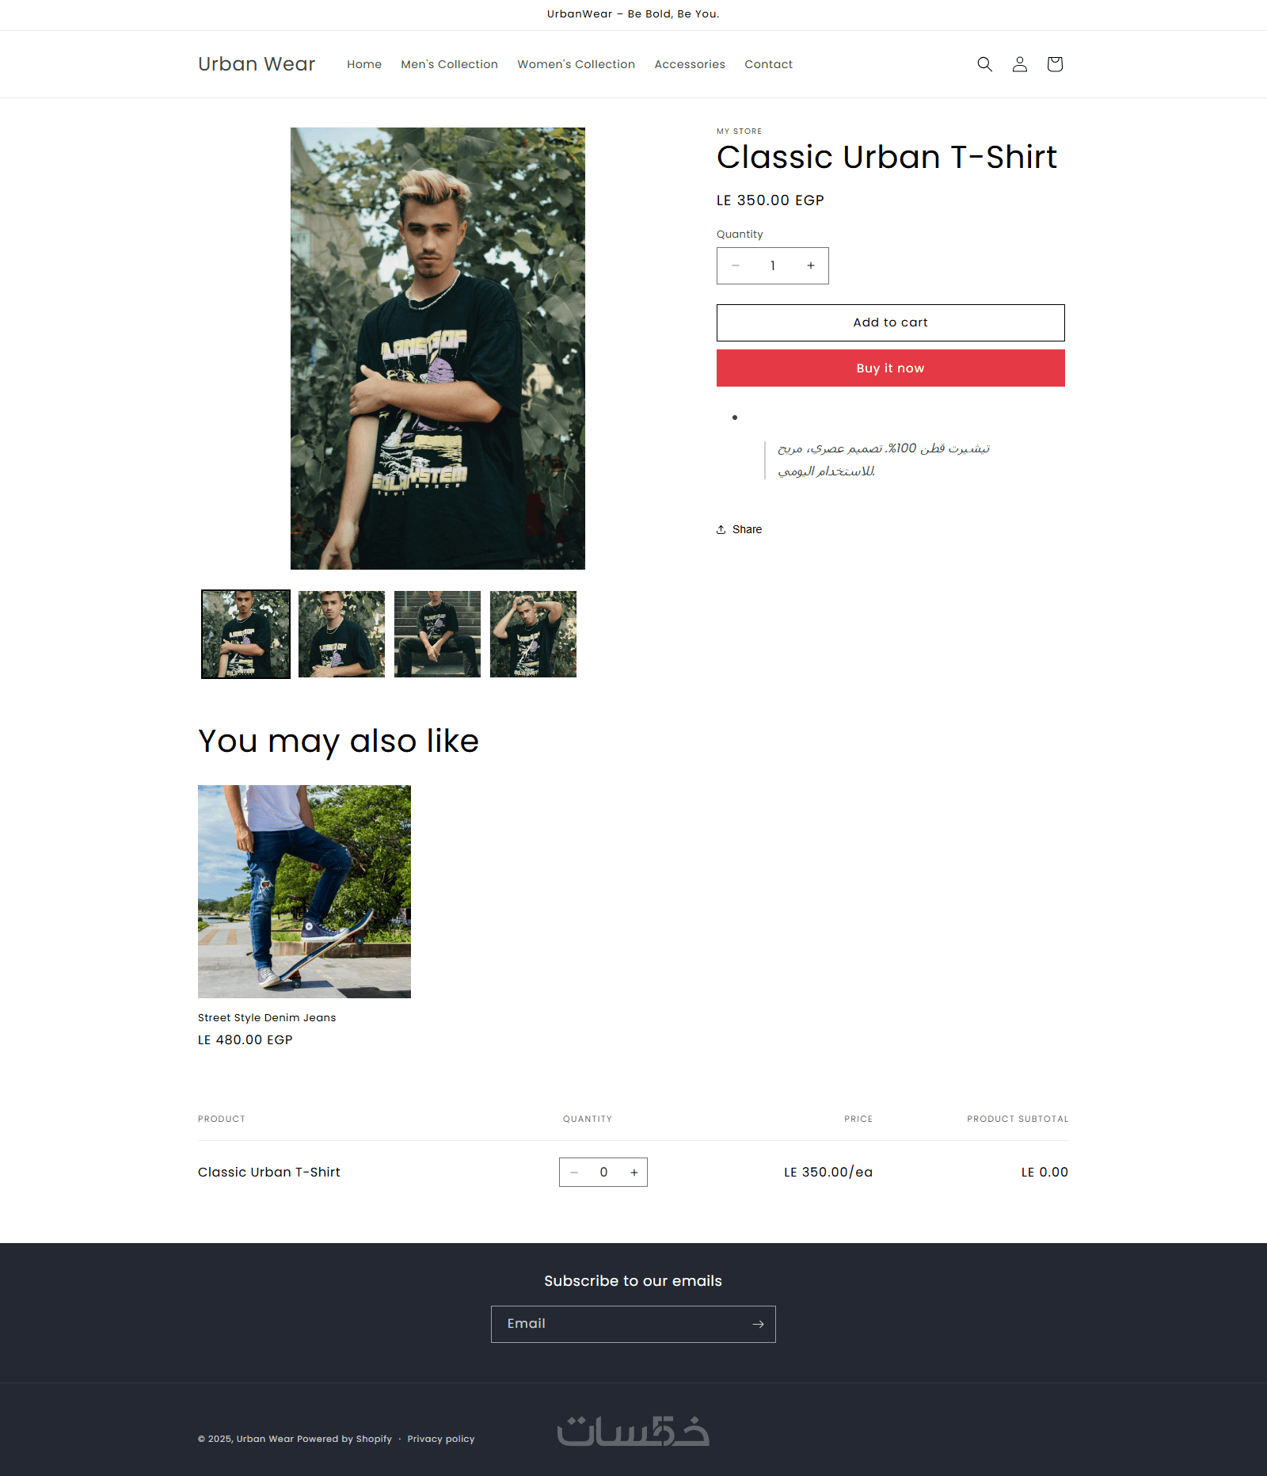Viewport: 1267px width, 1476px height.
Task: Open the shopping cart icon
Action: (1055, 64)
